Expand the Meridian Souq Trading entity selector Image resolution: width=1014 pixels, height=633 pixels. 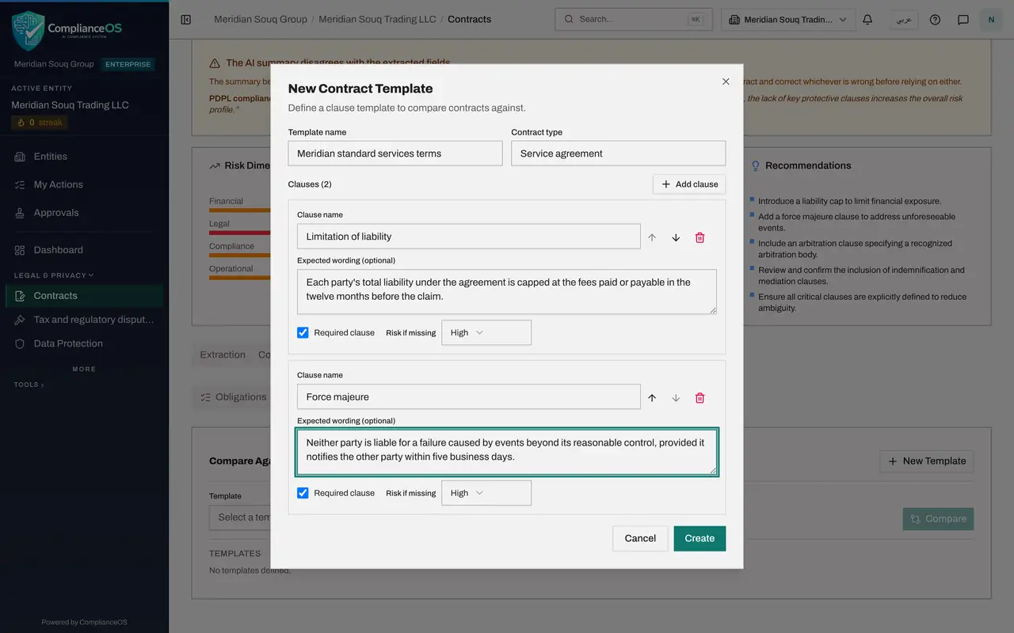[x=788, y=19]
